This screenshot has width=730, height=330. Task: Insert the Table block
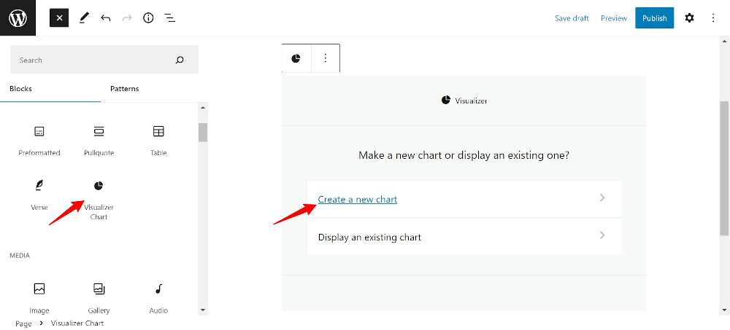pyautogui.click(x=158, y=141)
